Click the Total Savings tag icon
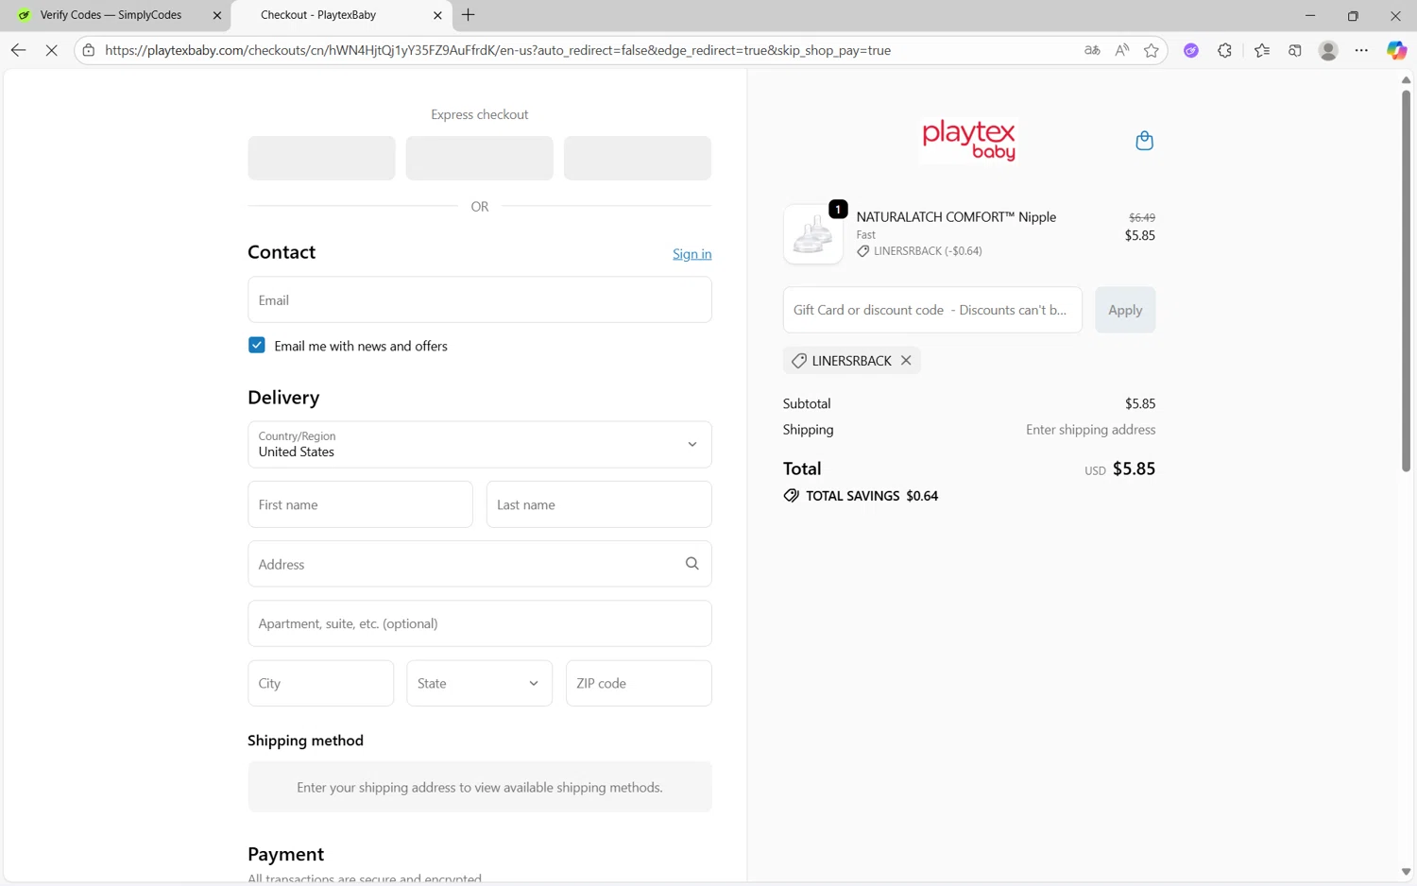The height and width of the screenshot is (886, 1417). 792,496
